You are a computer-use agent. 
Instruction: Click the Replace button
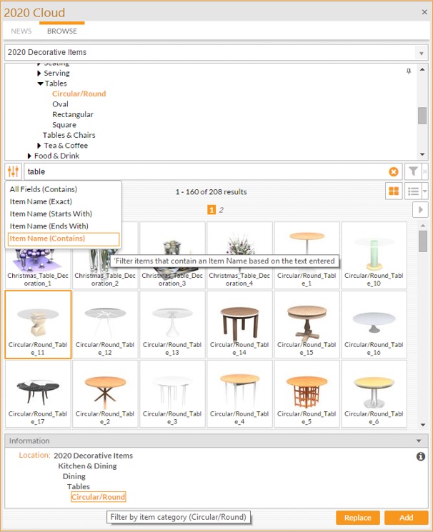point(357,518)
